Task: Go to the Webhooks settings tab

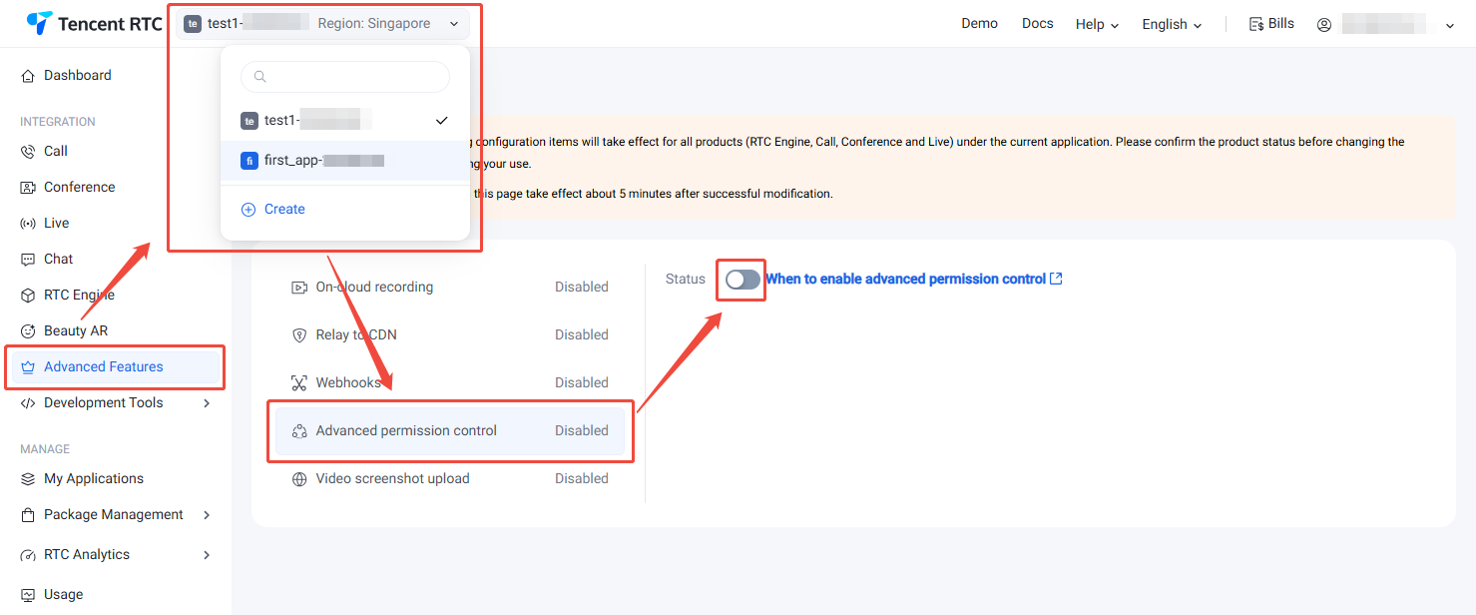Action: (348, 383)
